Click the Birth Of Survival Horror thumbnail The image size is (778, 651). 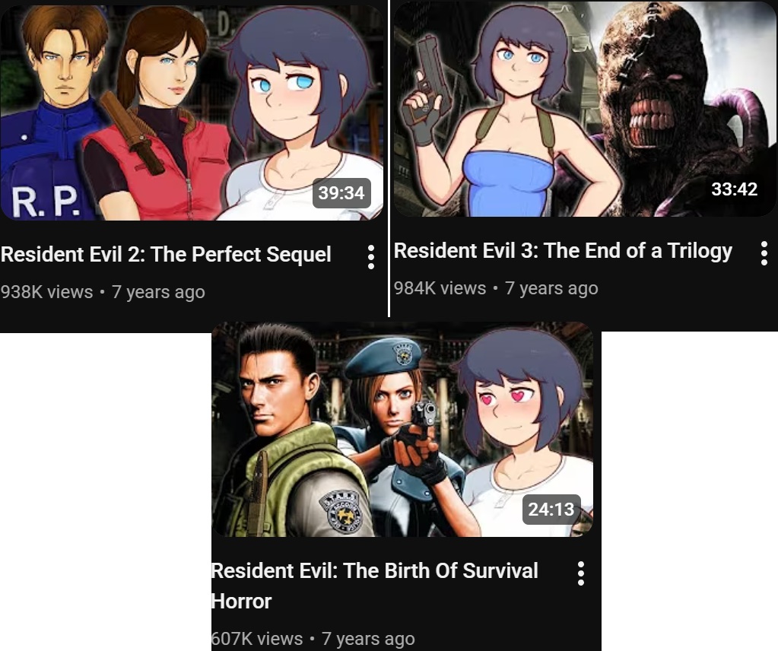pos(402,429)
